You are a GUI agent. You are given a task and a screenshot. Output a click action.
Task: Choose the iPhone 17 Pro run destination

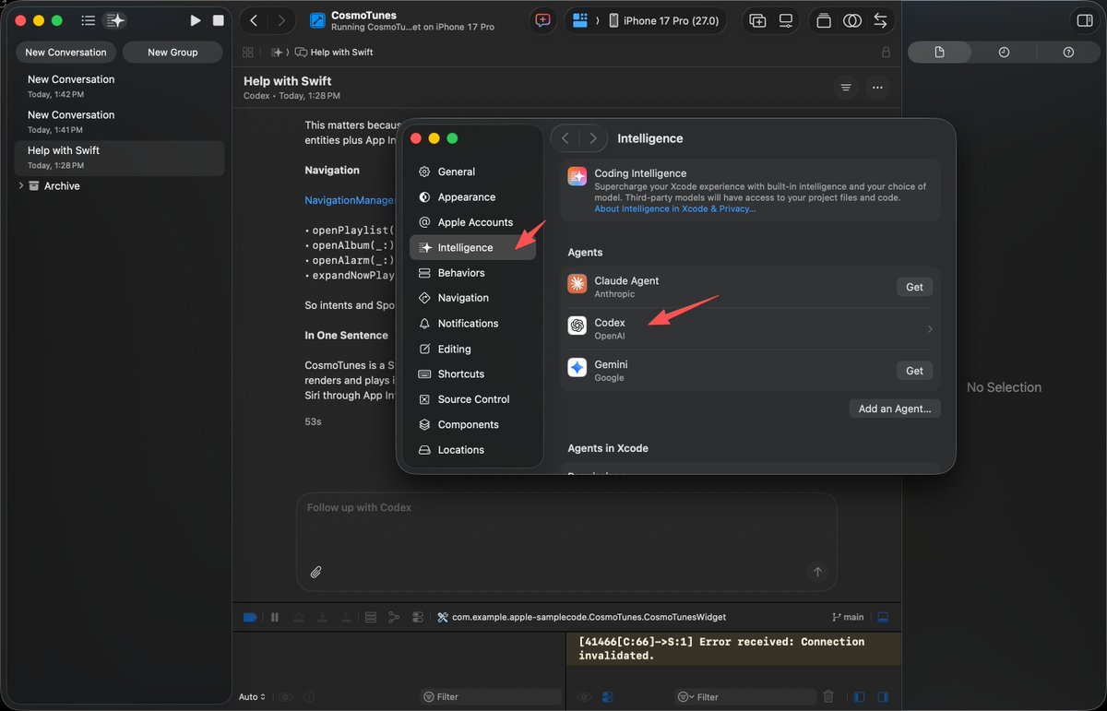[x=665, y=20]
